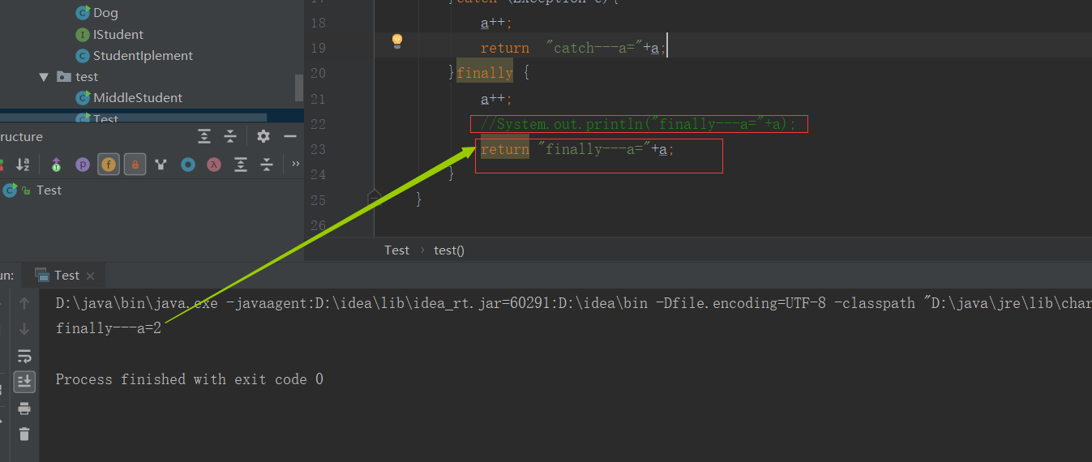Screen dimensions: 1092x462
Task: Collapse all using icon beside the gear
Action: 230,136
